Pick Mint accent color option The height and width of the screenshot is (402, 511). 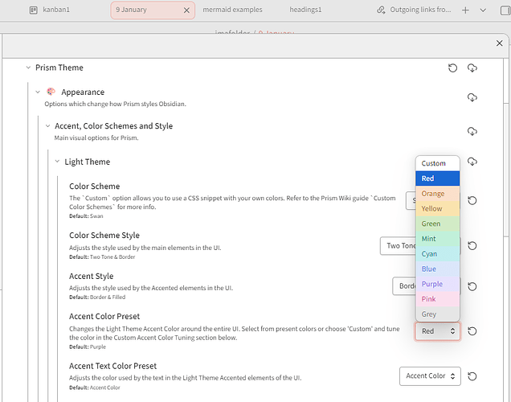tap(438, 239)
